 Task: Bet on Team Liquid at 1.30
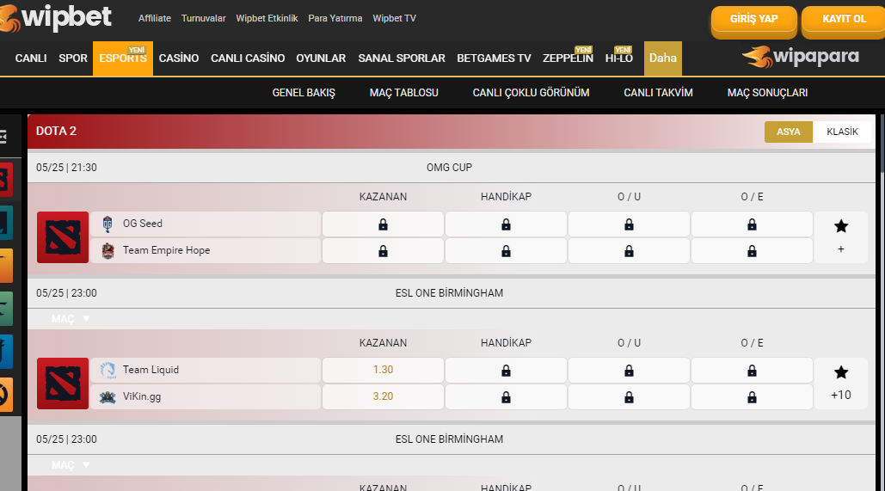coord(383,371)
